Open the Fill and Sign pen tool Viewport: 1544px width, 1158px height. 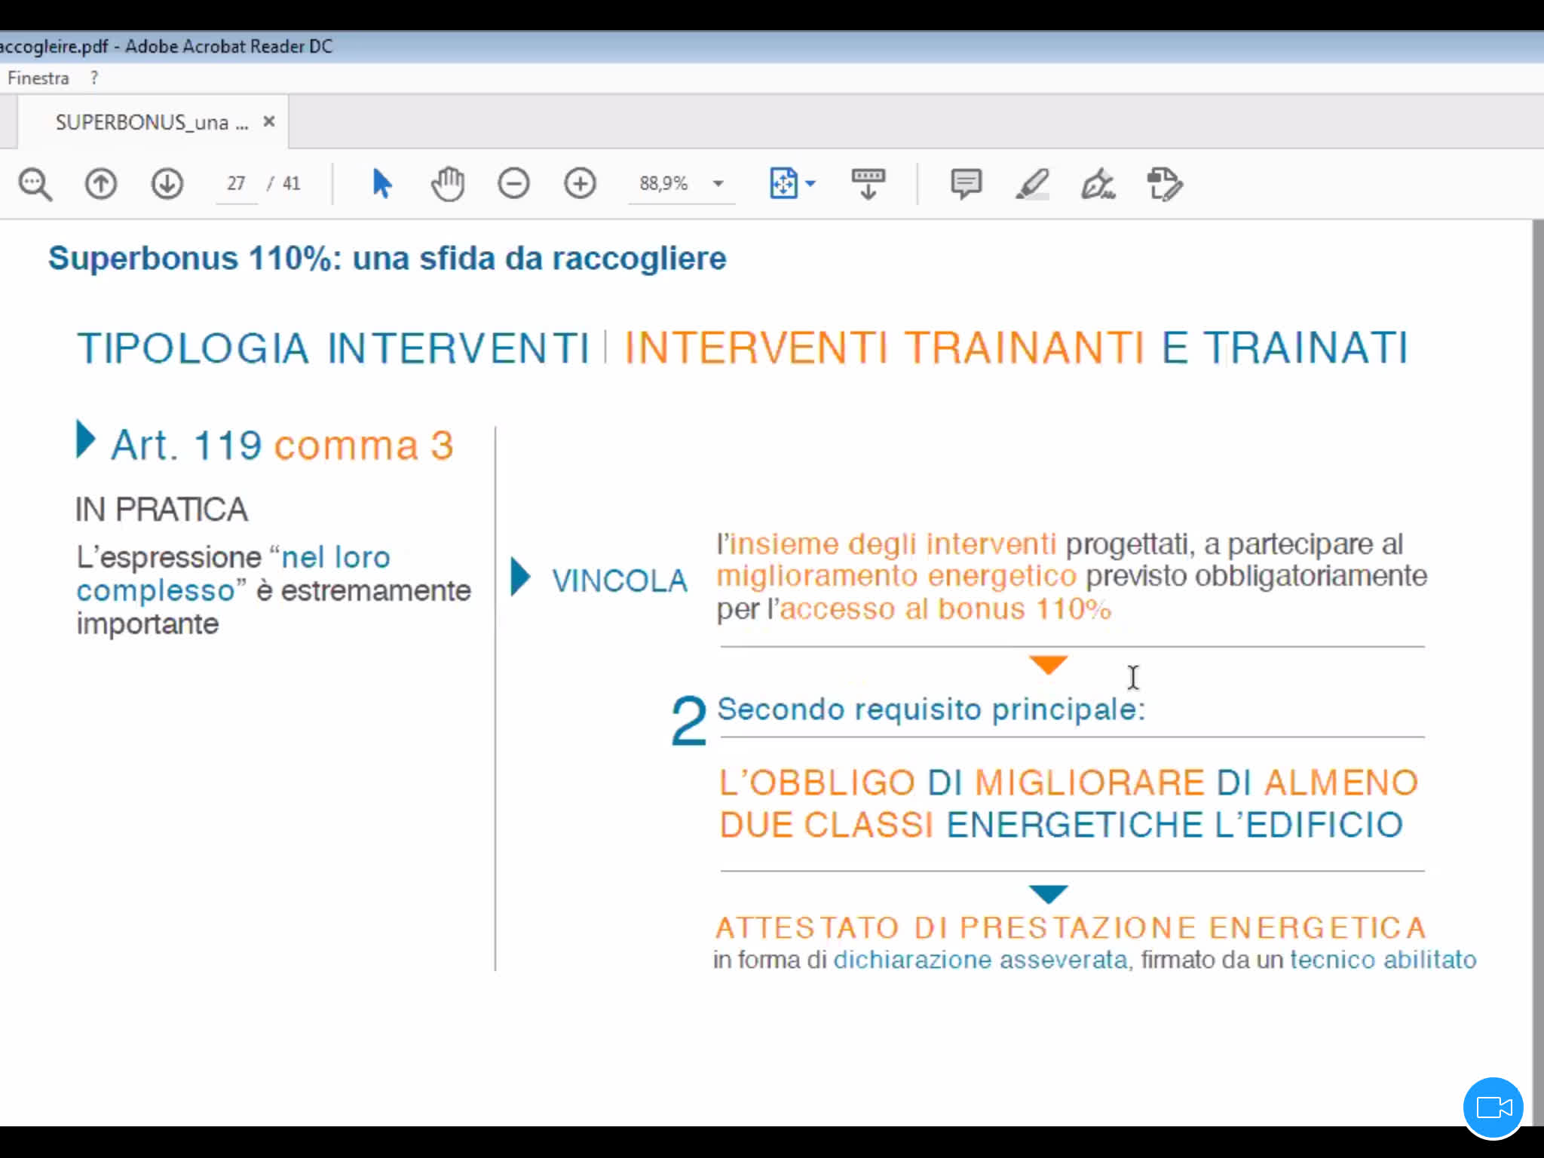click(x=1098, y=184)
